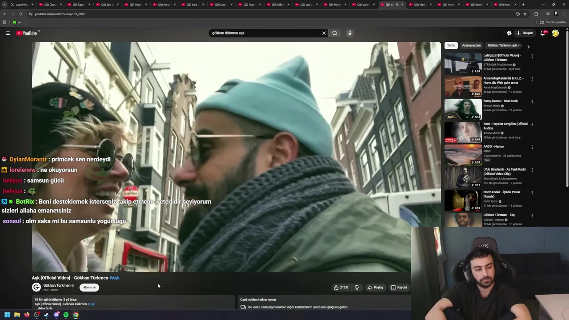Open the YouTube Premium offers icon beside Oluştur
This screenshot has width=569, height=320.
click(x=509, y=33)
